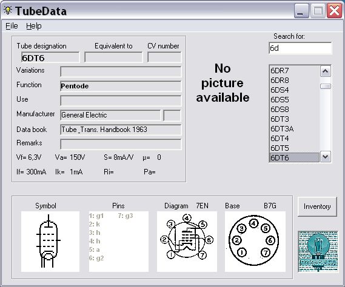Screen dimensions: 345x287
Task: Click the Tube designation field showing 6DT6
Action: [x=50, y=58]
